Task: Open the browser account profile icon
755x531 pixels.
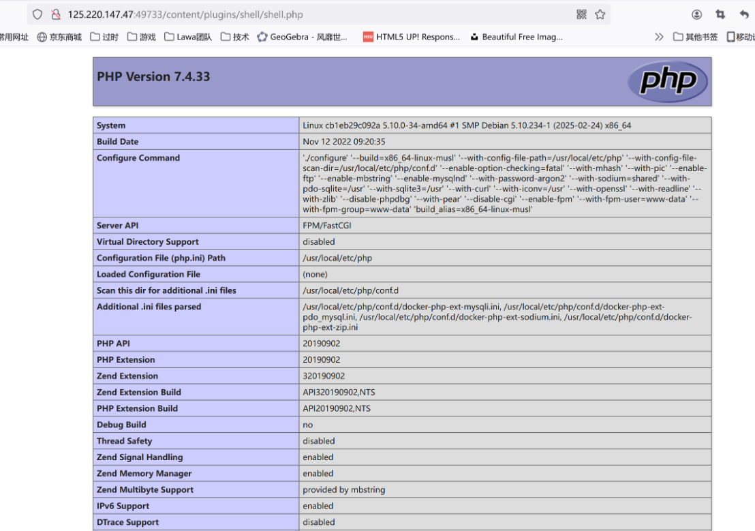Action: 696,14
